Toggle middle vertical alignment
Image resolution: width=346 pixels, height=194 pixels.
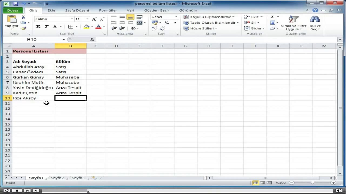(122, 17)
